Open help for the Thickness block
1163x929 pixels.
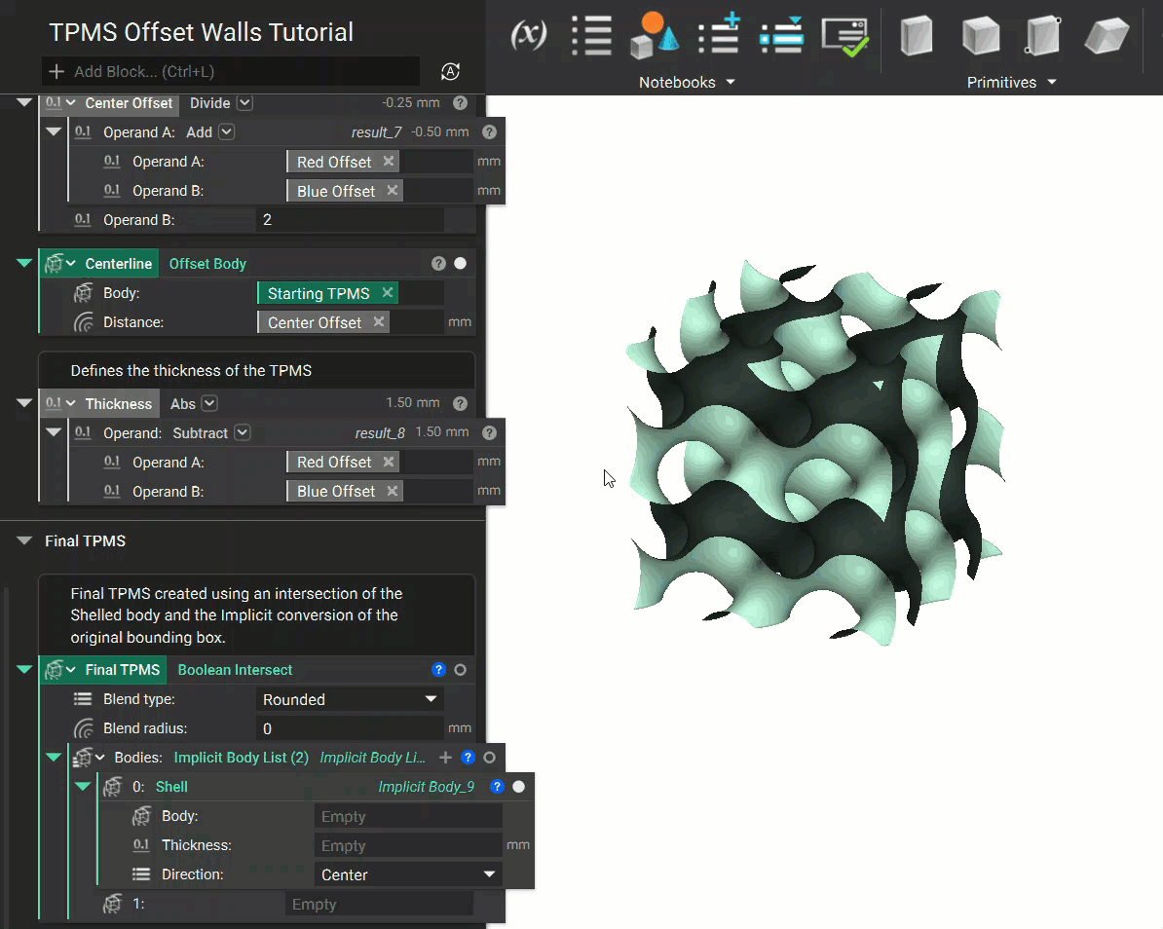pyautogui.click(x=461, y=403)
